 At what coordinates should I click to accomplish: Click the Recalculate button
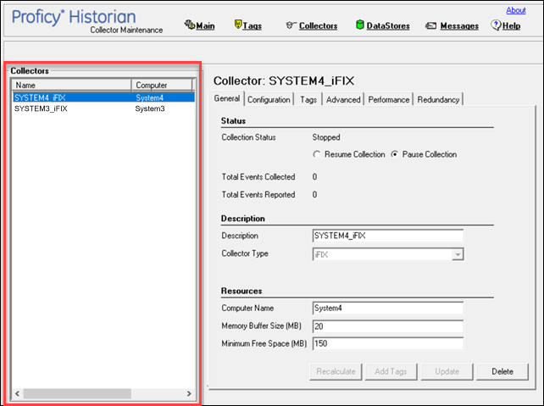point(336,371)
